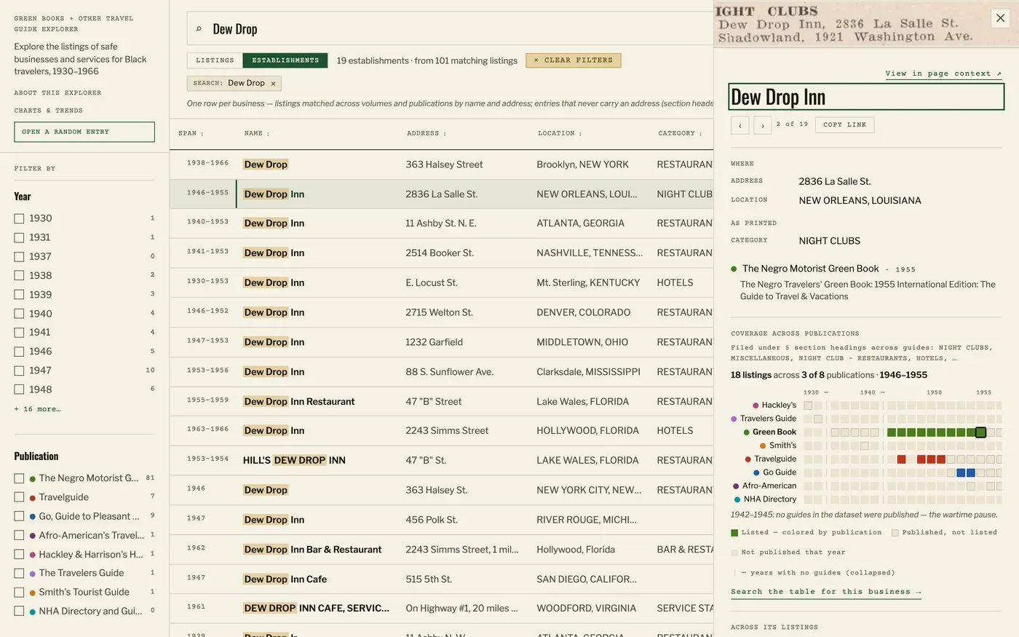Select Dew Drop Inn Restaurant row
Viewport: 1019px width, 637px height.
tap(442, 402)
